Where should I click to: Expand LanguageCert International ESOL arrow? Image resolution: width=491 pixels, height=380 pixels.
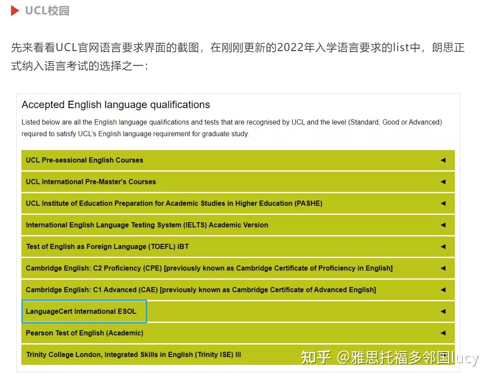point(443,311)
